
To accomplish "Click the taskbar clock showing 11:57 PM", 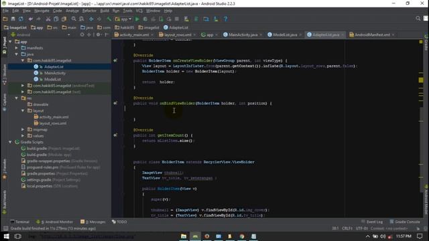I will (404, 236).
